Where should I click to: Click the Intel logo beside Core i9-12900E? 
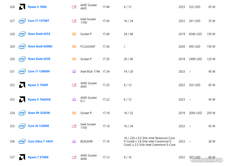[22, 126]
